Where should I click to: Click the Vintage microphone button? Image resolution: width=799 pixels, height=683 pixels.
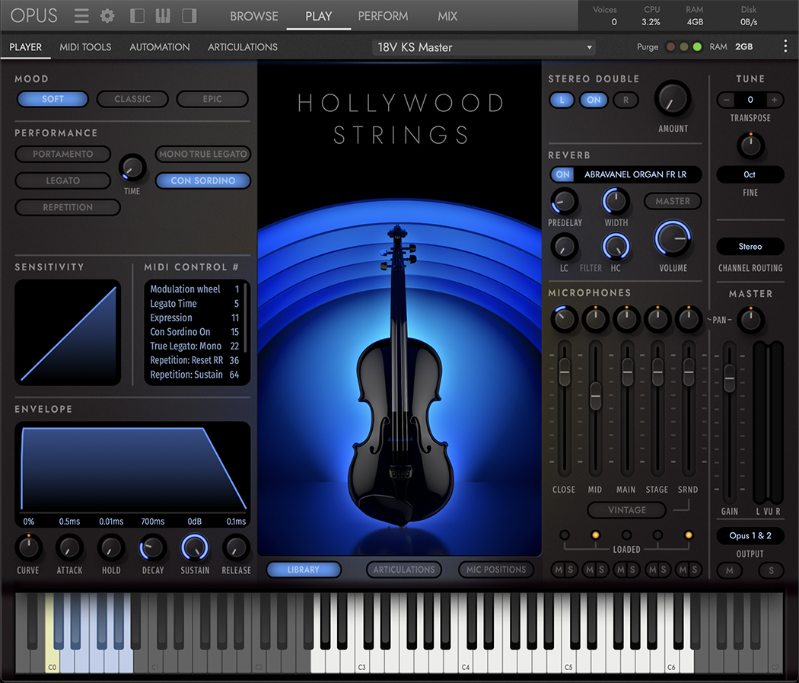(626, 510)
